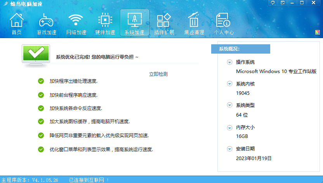Click the 已连接到互联网 status text
The width and height of the screenshot is (323, 183).
[x=89, y=180]
